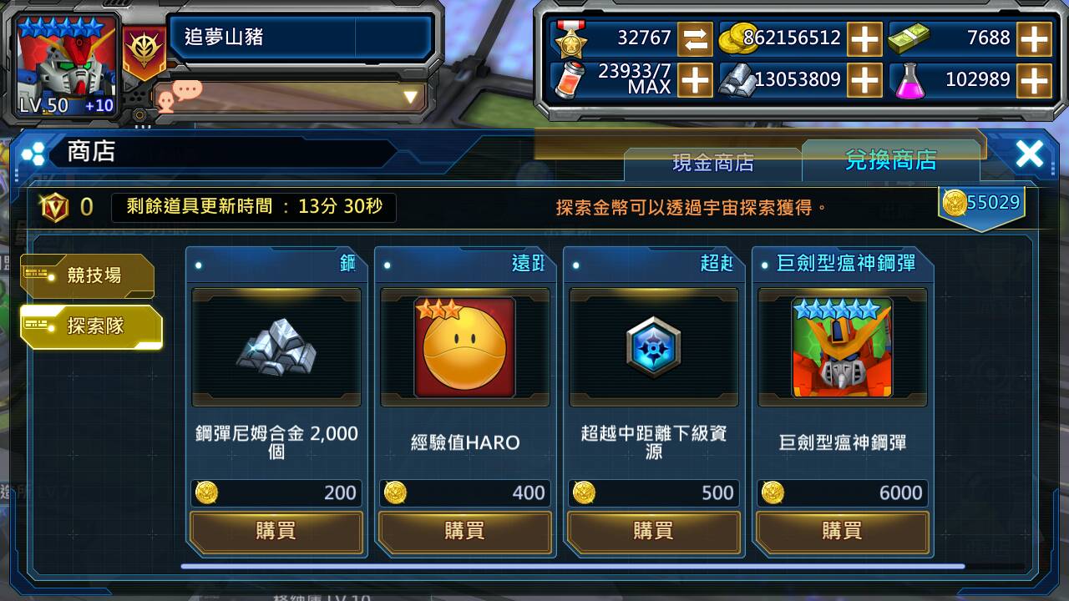Buy 經驗值HARO for 400 coins

pos(465,531)
